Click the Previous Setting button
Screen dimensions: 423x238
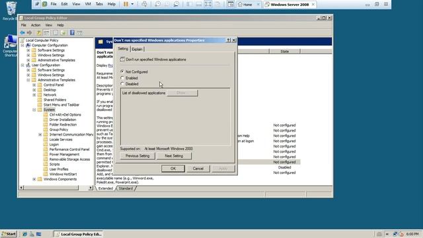pos(137,156)
